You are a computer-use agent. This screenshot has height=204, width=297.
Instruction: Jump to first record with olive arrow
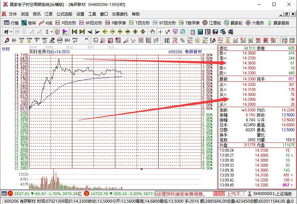74,32
